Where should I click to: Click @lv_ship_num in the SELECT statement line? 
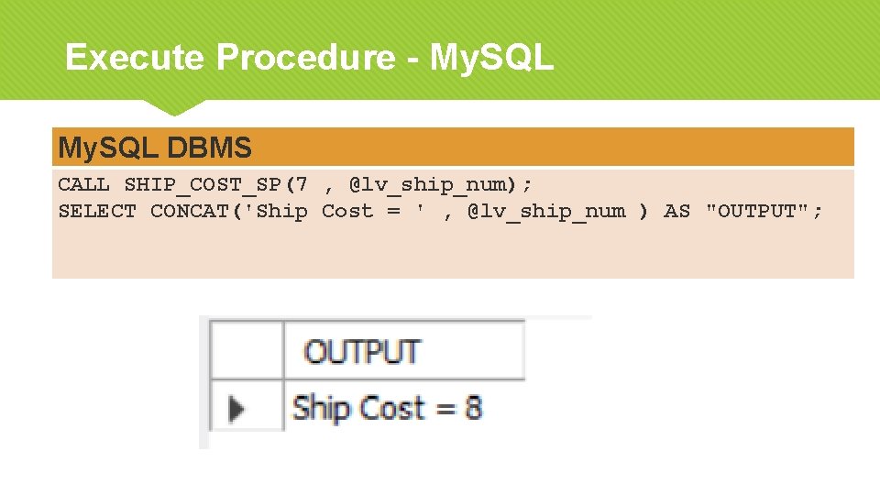click(546, 211)
